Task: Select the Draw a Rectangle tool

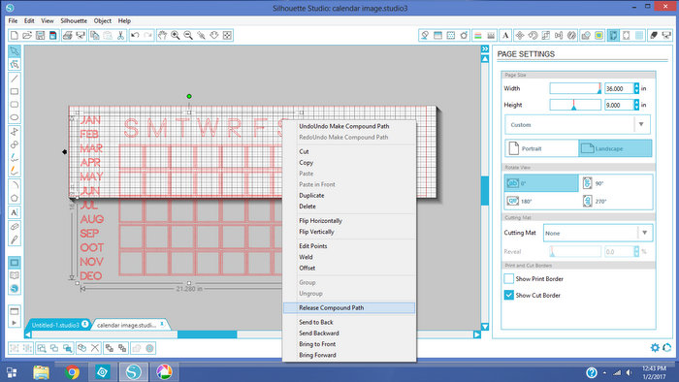Action: click(x=15, y=91)
